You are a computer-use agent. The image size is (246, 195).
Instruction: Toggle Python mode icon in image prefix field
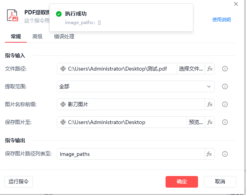pyautogui.click(x=63, y=104)
